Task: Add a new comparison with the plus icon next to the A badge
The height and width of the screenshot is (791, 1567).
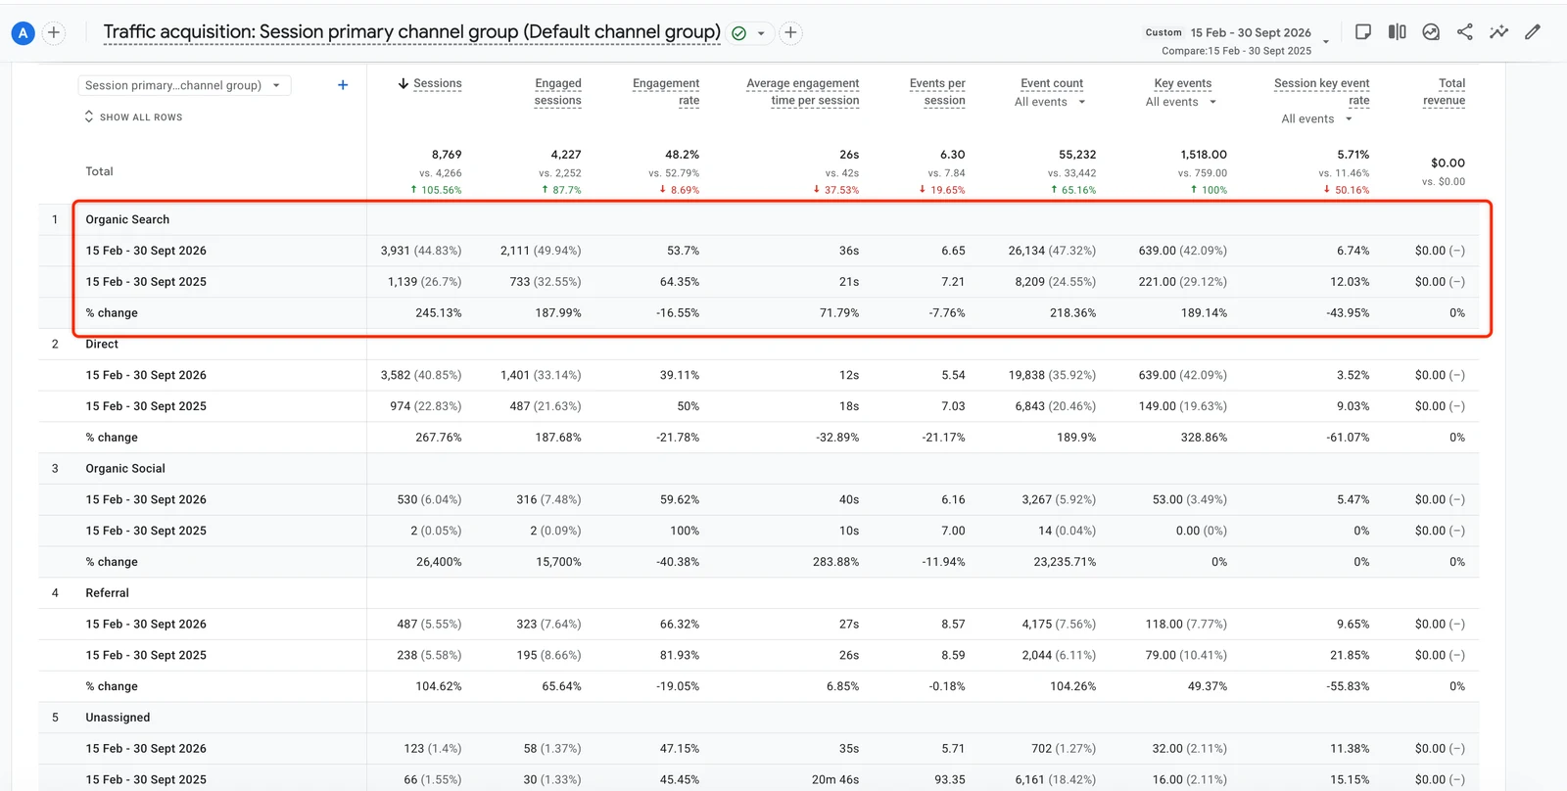Action: [54, 33]
